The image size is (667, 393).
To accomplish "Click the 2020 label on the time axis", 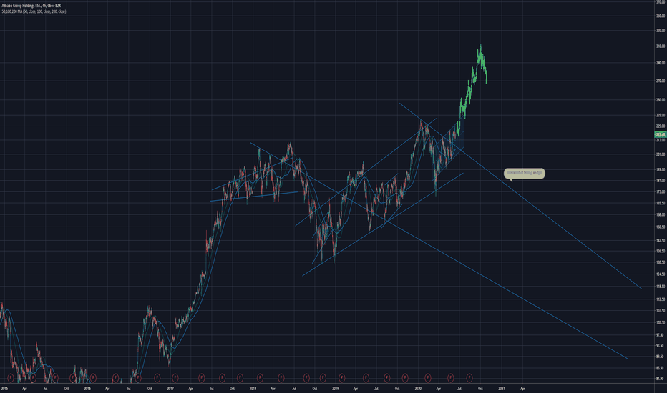I will click(x=418, y=388).
